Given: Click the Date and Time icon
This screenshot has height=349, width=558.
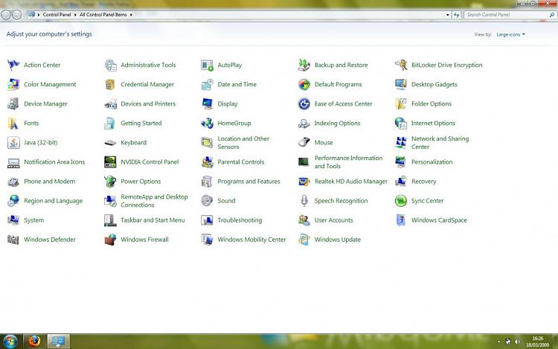Looking at the screenshot, I should point(207,84).
